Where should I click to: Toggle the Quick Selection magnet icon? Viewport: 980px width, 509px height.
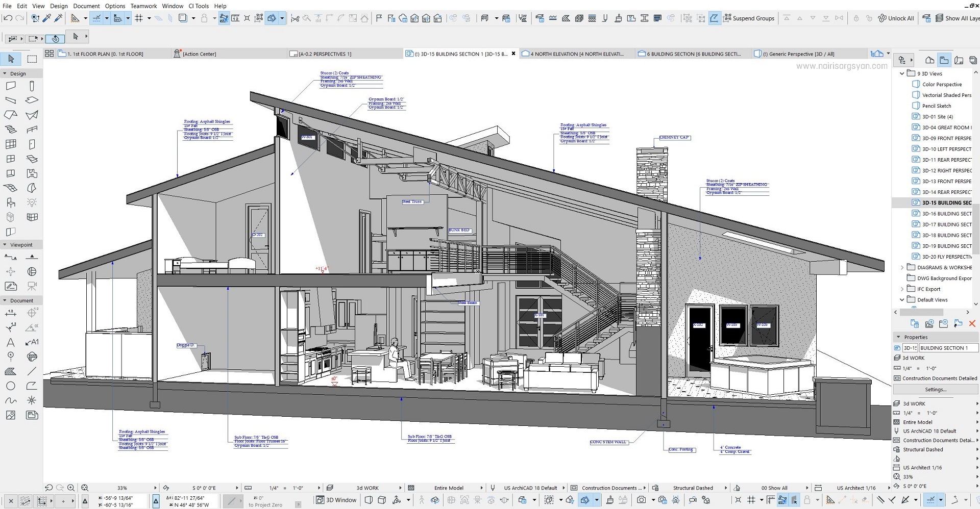[55, 38]
